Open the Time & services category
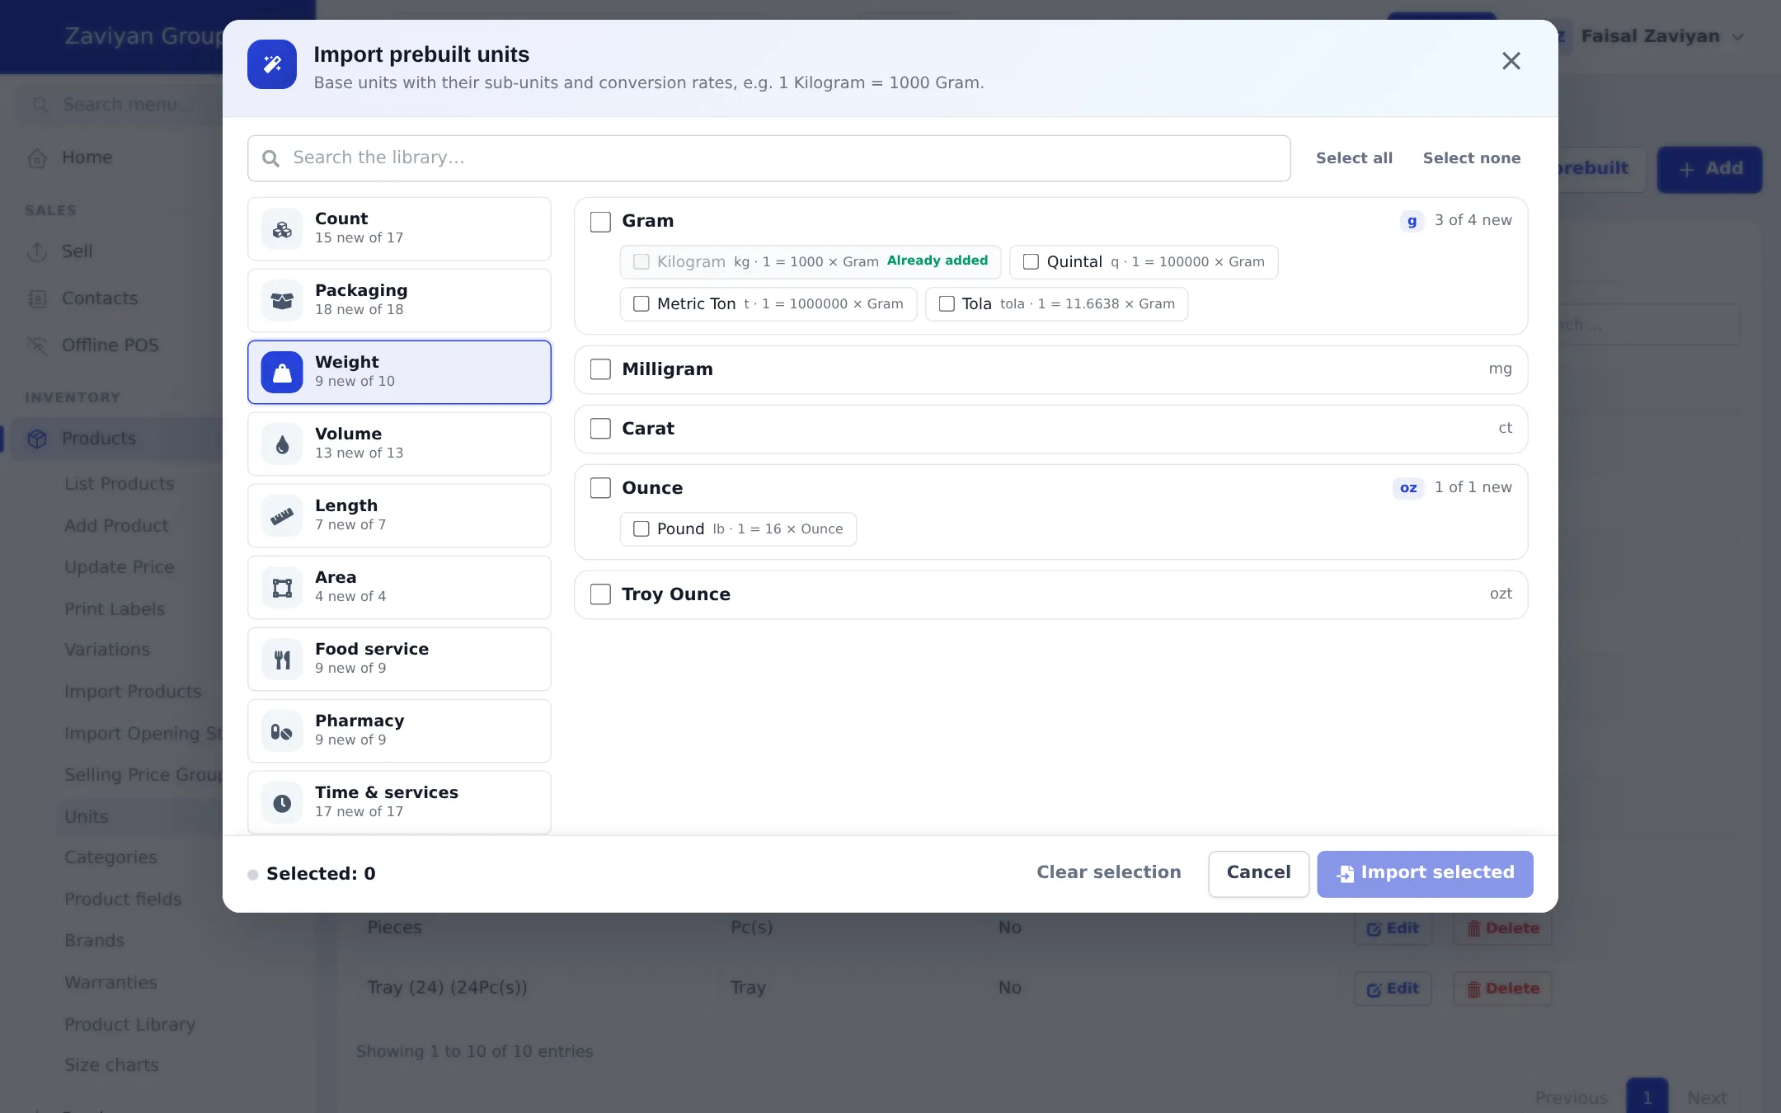 pyautogui.click(x=399, y=803)
